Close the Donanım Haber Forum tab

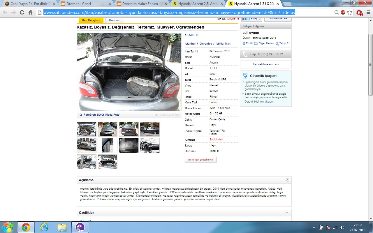[x=165, y=4]
